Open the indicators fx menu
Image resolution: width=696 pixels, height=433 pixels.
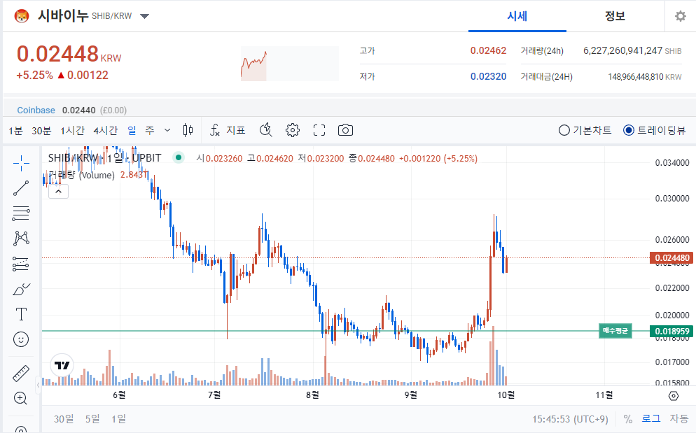pos(215,130)
